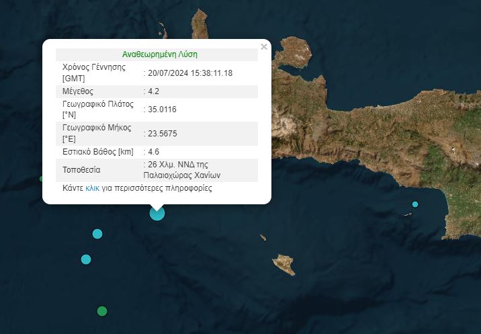
Task: Close the earthquake info popup
Action: pos(264,47)
